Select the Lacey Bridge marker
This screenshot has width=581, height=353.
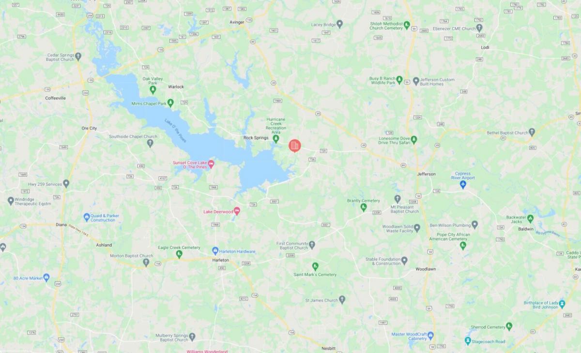[339, 24]
